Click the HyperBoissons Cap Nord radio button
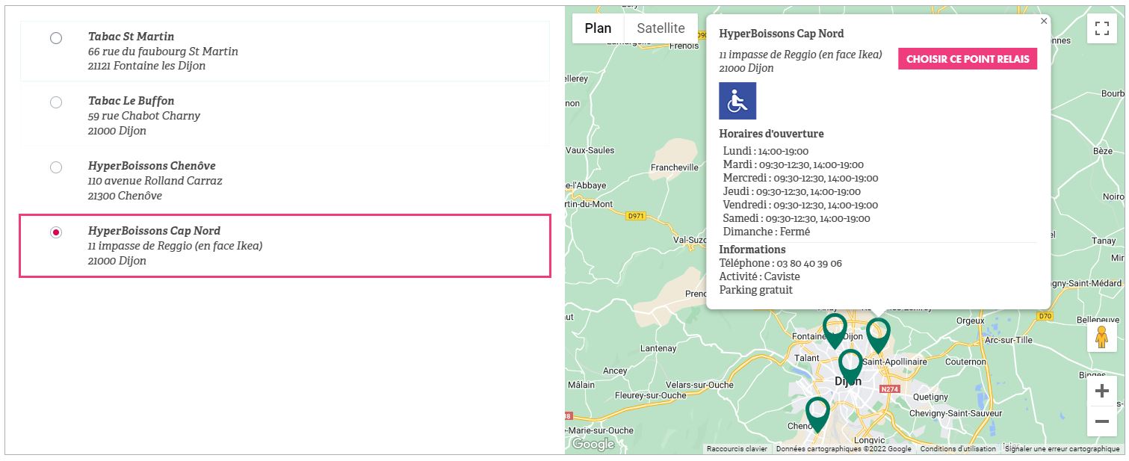 56,232
